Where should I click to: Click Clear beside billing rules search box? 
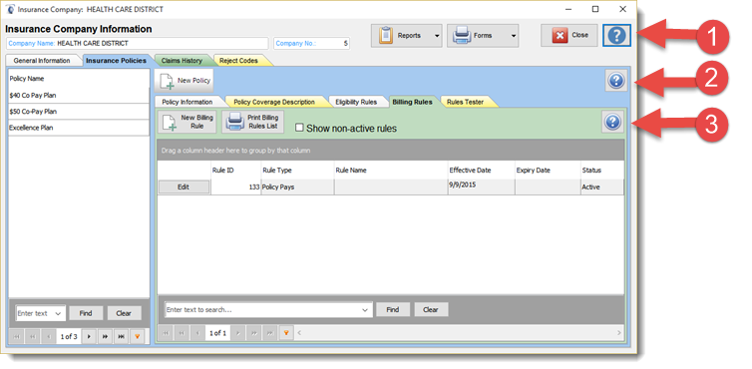click(x=431, y=309)
